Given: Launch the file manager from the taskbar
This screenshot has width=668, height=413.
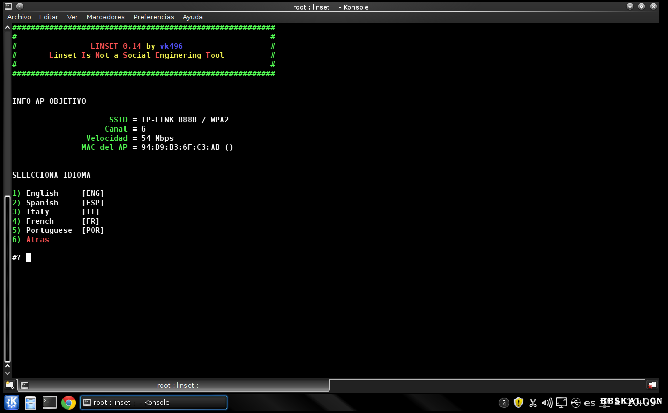Looking at the screenshot, I should coord(31,403).
